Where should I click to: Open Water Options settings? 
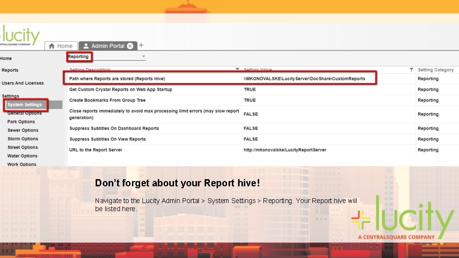[22, 156]
